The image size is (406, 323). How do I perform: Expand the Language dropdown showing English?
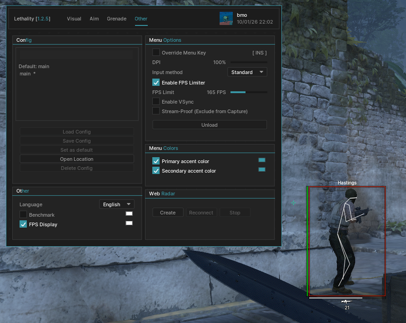tap(116, 204)
